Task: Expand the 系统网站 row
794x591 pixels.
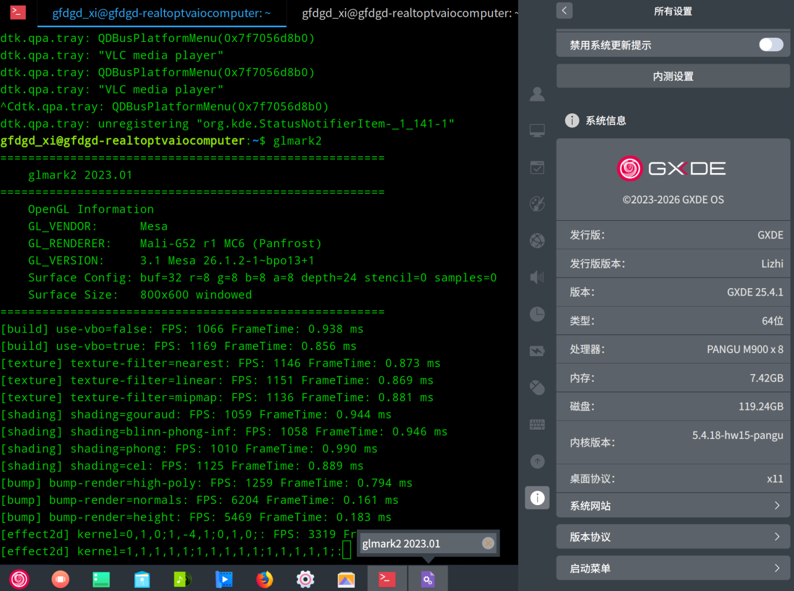Action: coord(673,506)
